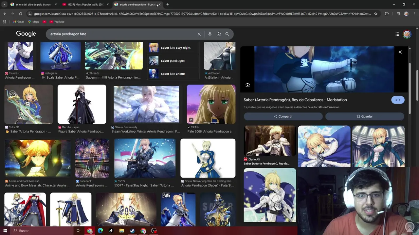Open the Steam Community Winter Artoria thumbnail
The image size is (419, 235).
point(146,104)
